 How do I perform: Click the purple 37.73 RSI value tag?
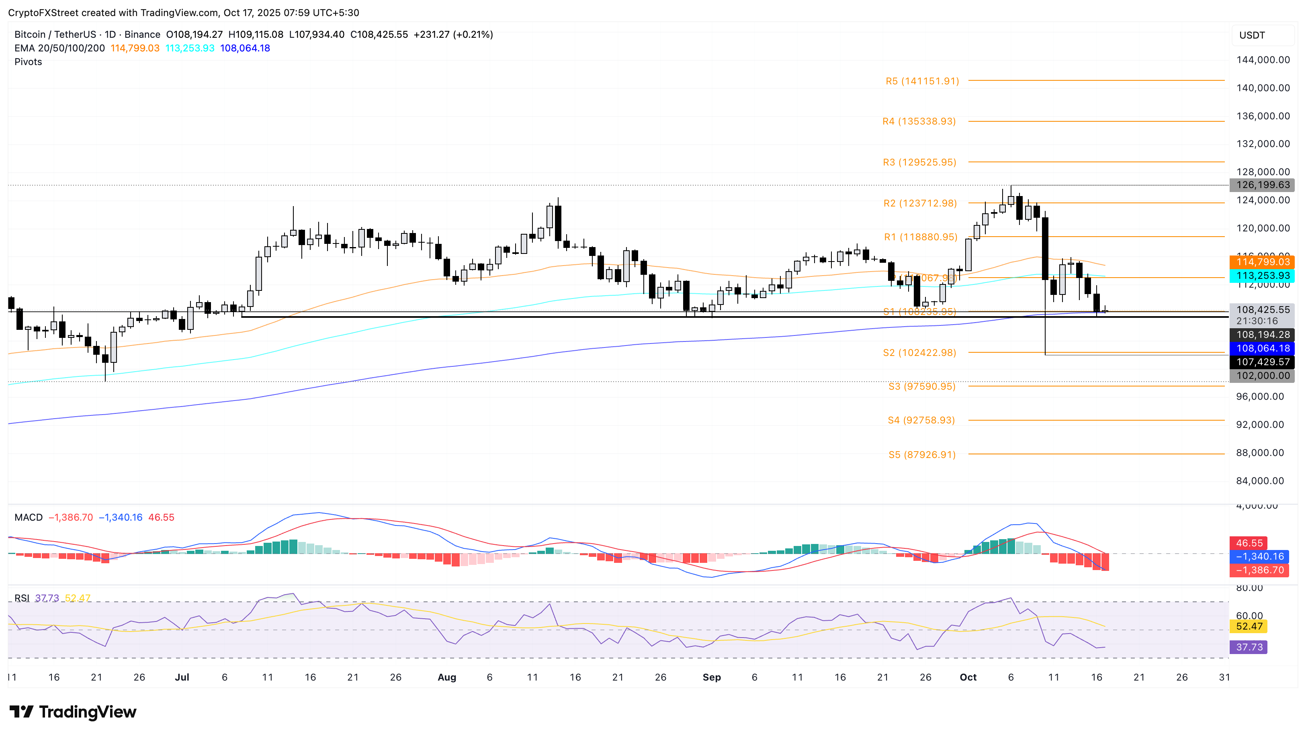[x=1249, y=647]
